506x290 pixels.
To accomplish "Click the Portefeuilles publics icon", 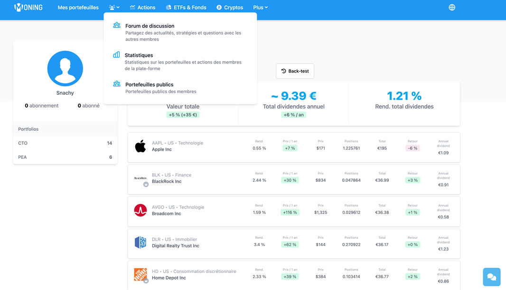I will pyautogui.click(x=116, y=84).
